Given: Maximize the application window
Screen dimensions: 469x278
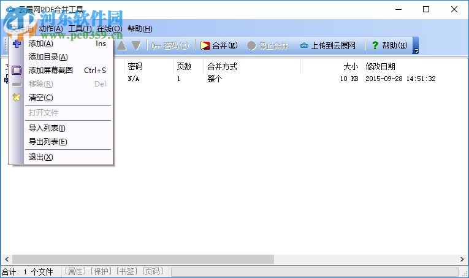Looking at the screenshot, I should (x=426, y=9).
